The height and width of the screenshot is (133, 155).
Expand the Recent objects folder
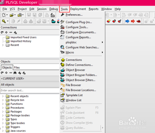click(3, 96)
